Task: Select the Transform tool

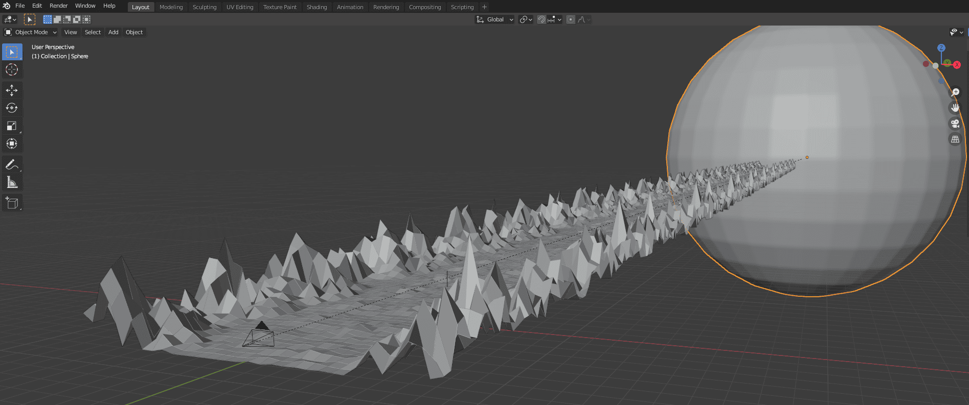Action: tap(12, 144)
